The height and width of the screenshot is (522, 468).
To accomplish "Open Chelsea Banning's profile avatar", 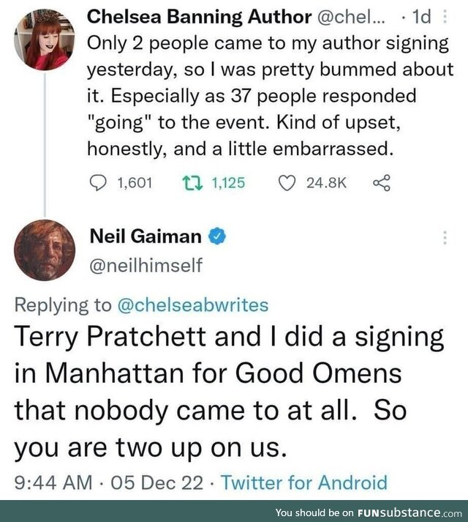I will [x=45, y=41].
